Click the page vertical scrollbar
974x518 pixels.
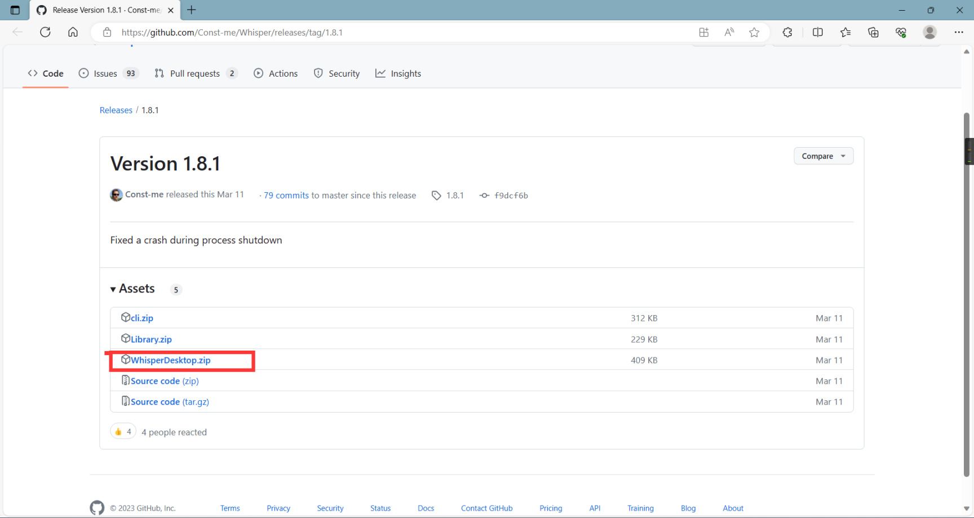point(967,294)
